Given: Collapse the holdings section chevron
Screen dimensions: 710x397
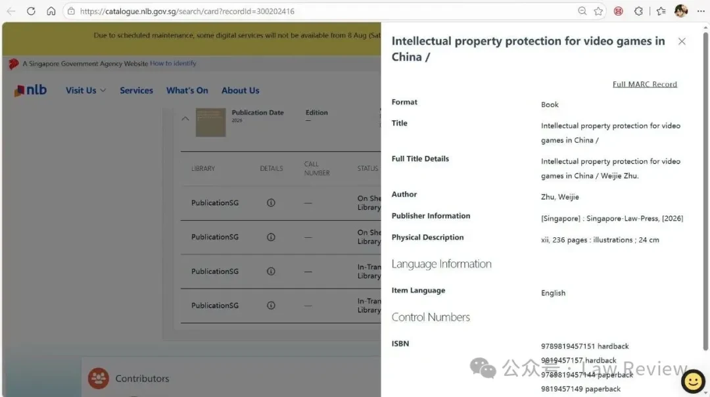Looking at the screenshot, I should [185, 118].
